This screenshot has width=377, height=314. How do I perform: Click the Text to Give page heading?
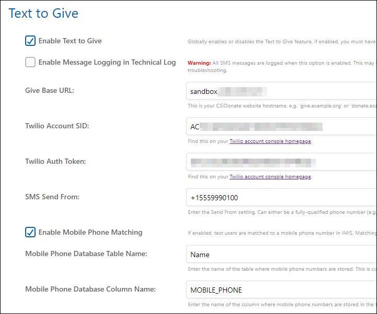click(43, 13)
